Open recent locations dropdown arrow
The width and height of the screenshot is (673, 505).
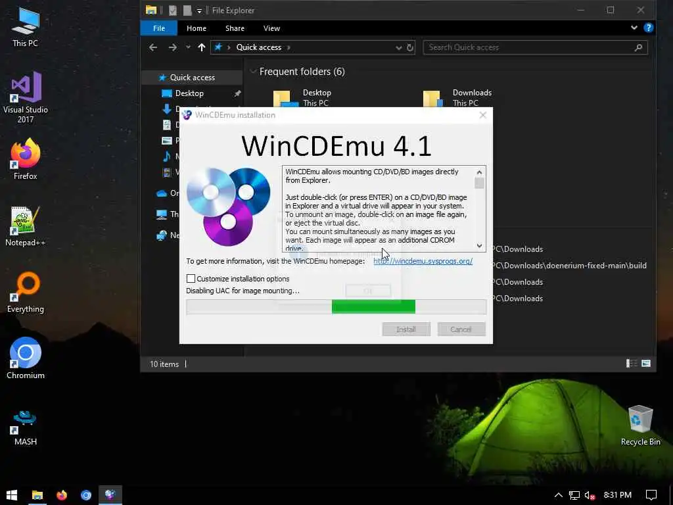click(188, 47)
